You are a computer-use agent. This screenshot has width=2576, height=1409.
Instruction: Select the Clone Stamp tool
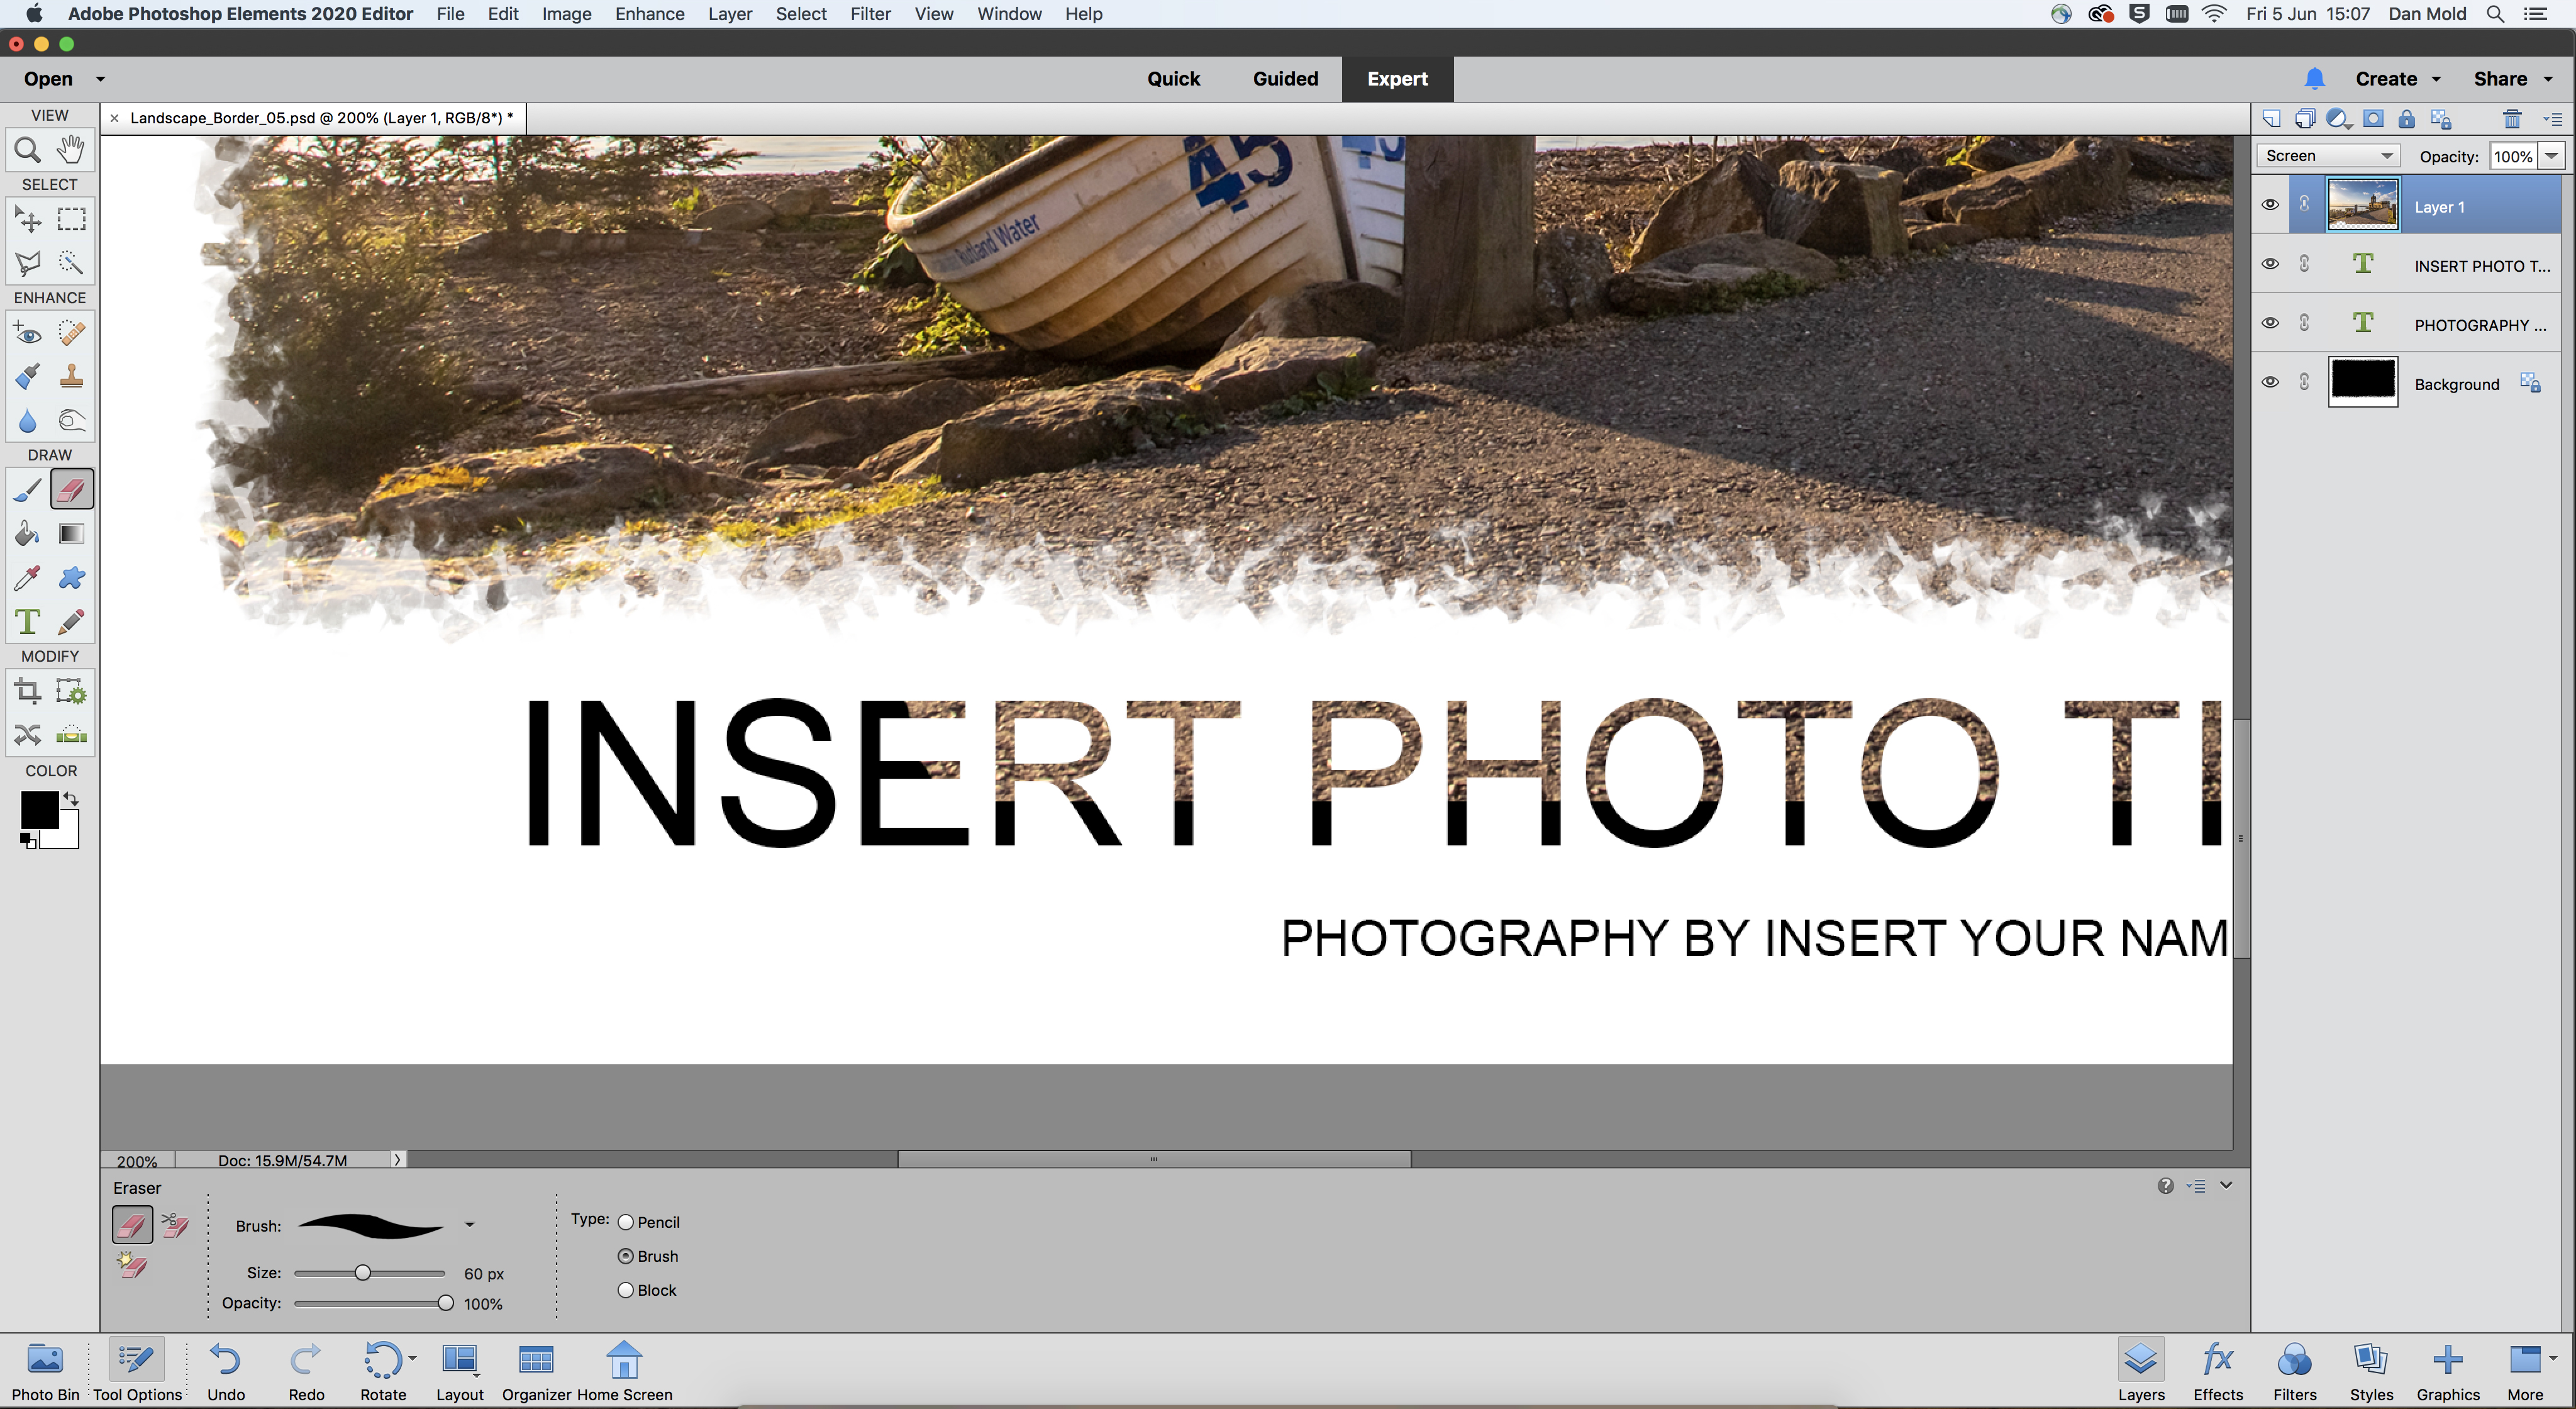(x=71, y=377)
